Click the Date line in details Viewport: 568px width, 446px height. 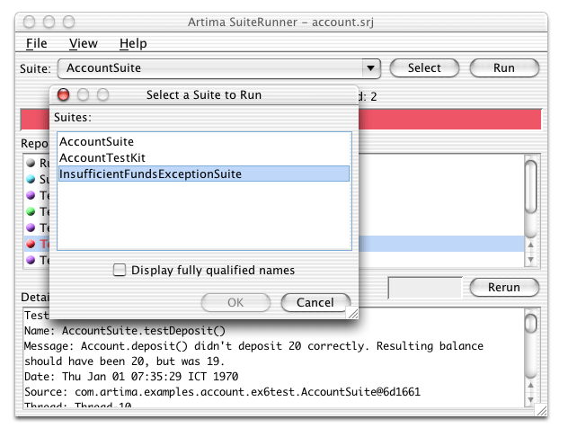[131, 377]
